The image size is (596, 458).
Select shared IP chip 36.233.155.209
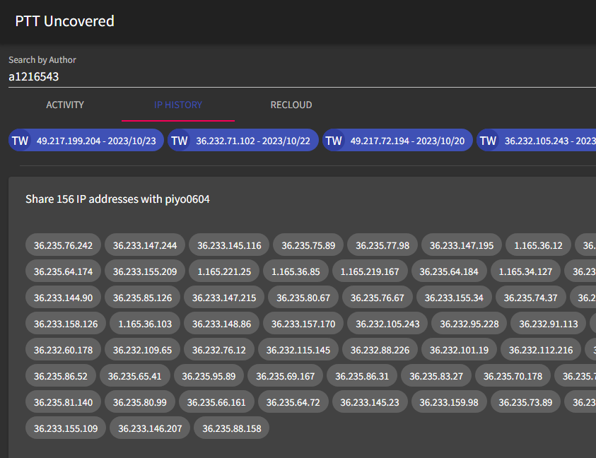145,271
